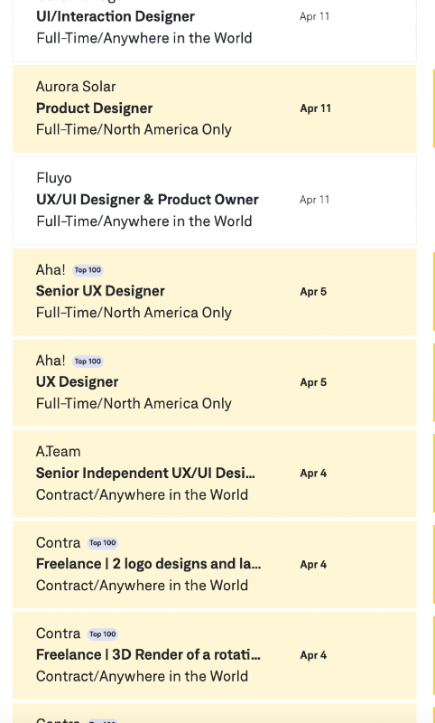Open Aurora Solar Product Designer listing
Viewport: 435px width, 723px height.
click(x=94, y=108)
